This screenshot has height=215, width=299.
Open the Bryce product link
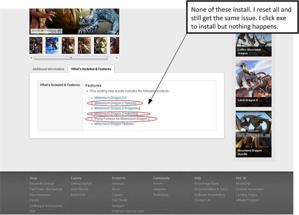tap(116, 189)
